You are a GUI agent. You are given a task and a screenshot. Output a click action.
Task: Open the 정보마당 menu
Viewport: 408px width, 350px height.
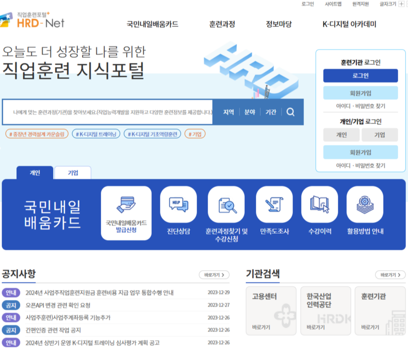[279, 24]
